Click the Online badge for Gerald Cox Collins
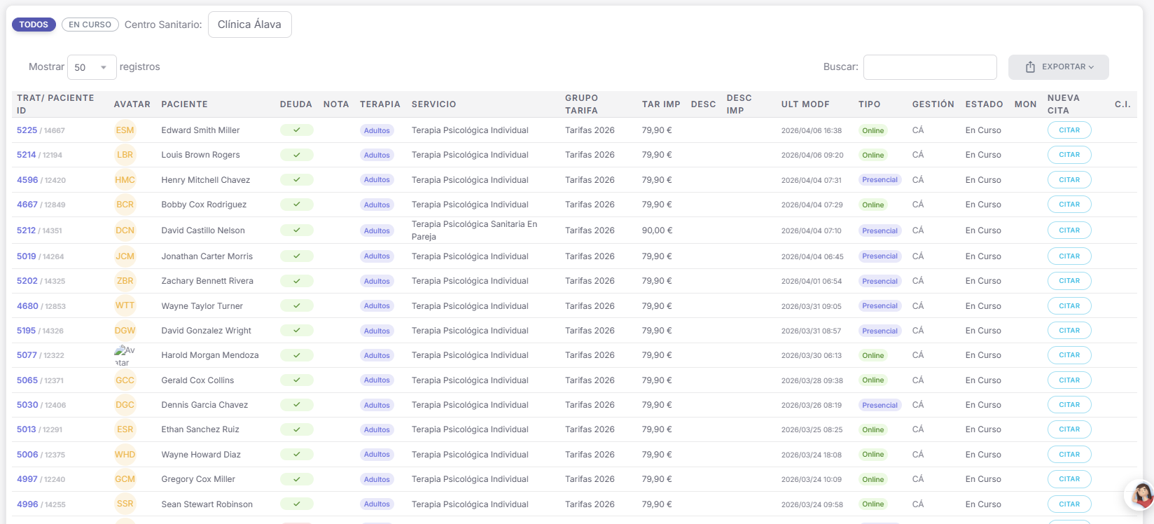 (x=873, y=380)
